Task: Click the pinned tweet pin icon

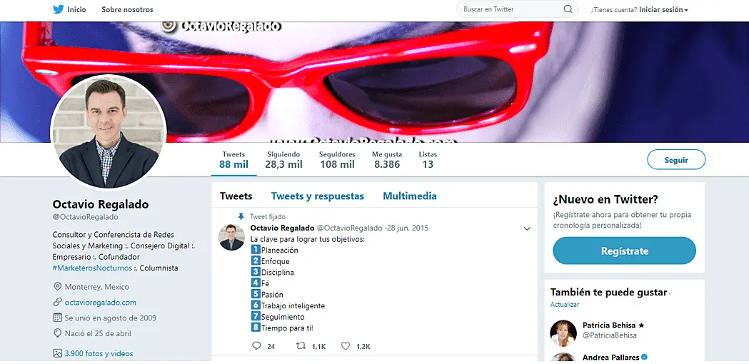Action: pos(241,216)
